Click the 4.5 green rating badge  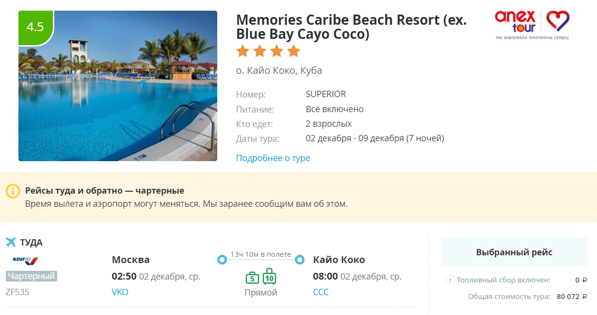35,27
